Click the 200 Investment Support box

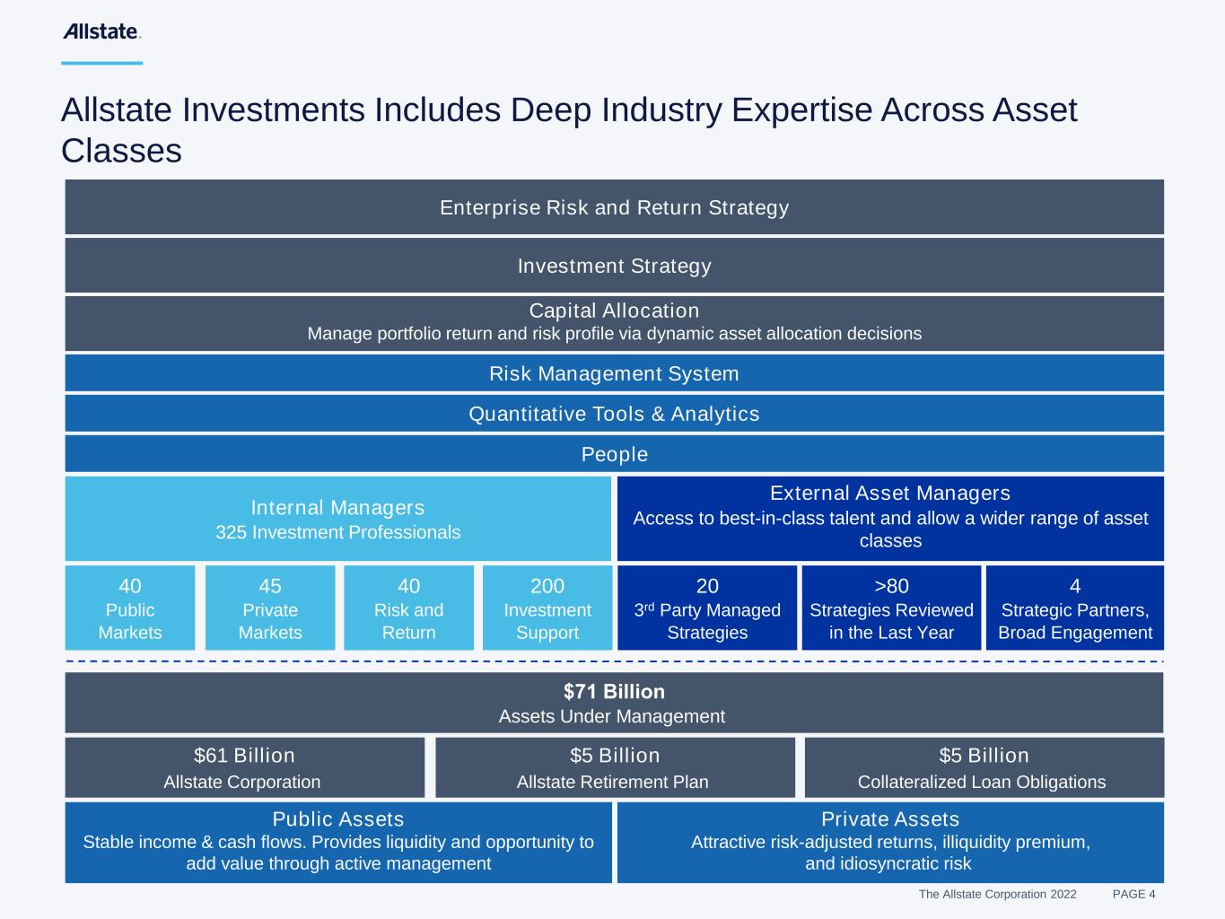pyautogui.click(x=547, y=608)
